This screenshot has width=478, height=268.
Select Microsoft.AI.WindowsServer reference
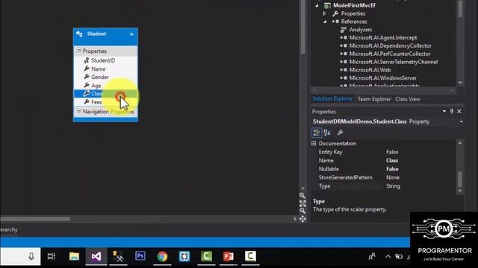tap(383, 77)
